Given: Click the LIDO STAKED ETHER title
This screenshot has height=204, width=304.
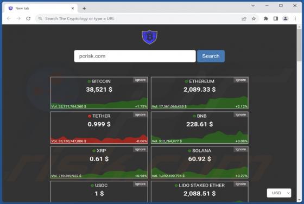Looking at the screenshot, I should pos(201,186).
